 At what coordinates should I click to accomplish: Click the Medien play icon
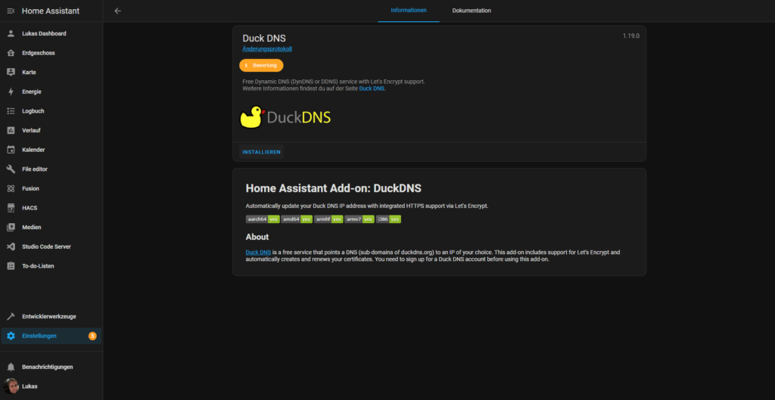11,227
